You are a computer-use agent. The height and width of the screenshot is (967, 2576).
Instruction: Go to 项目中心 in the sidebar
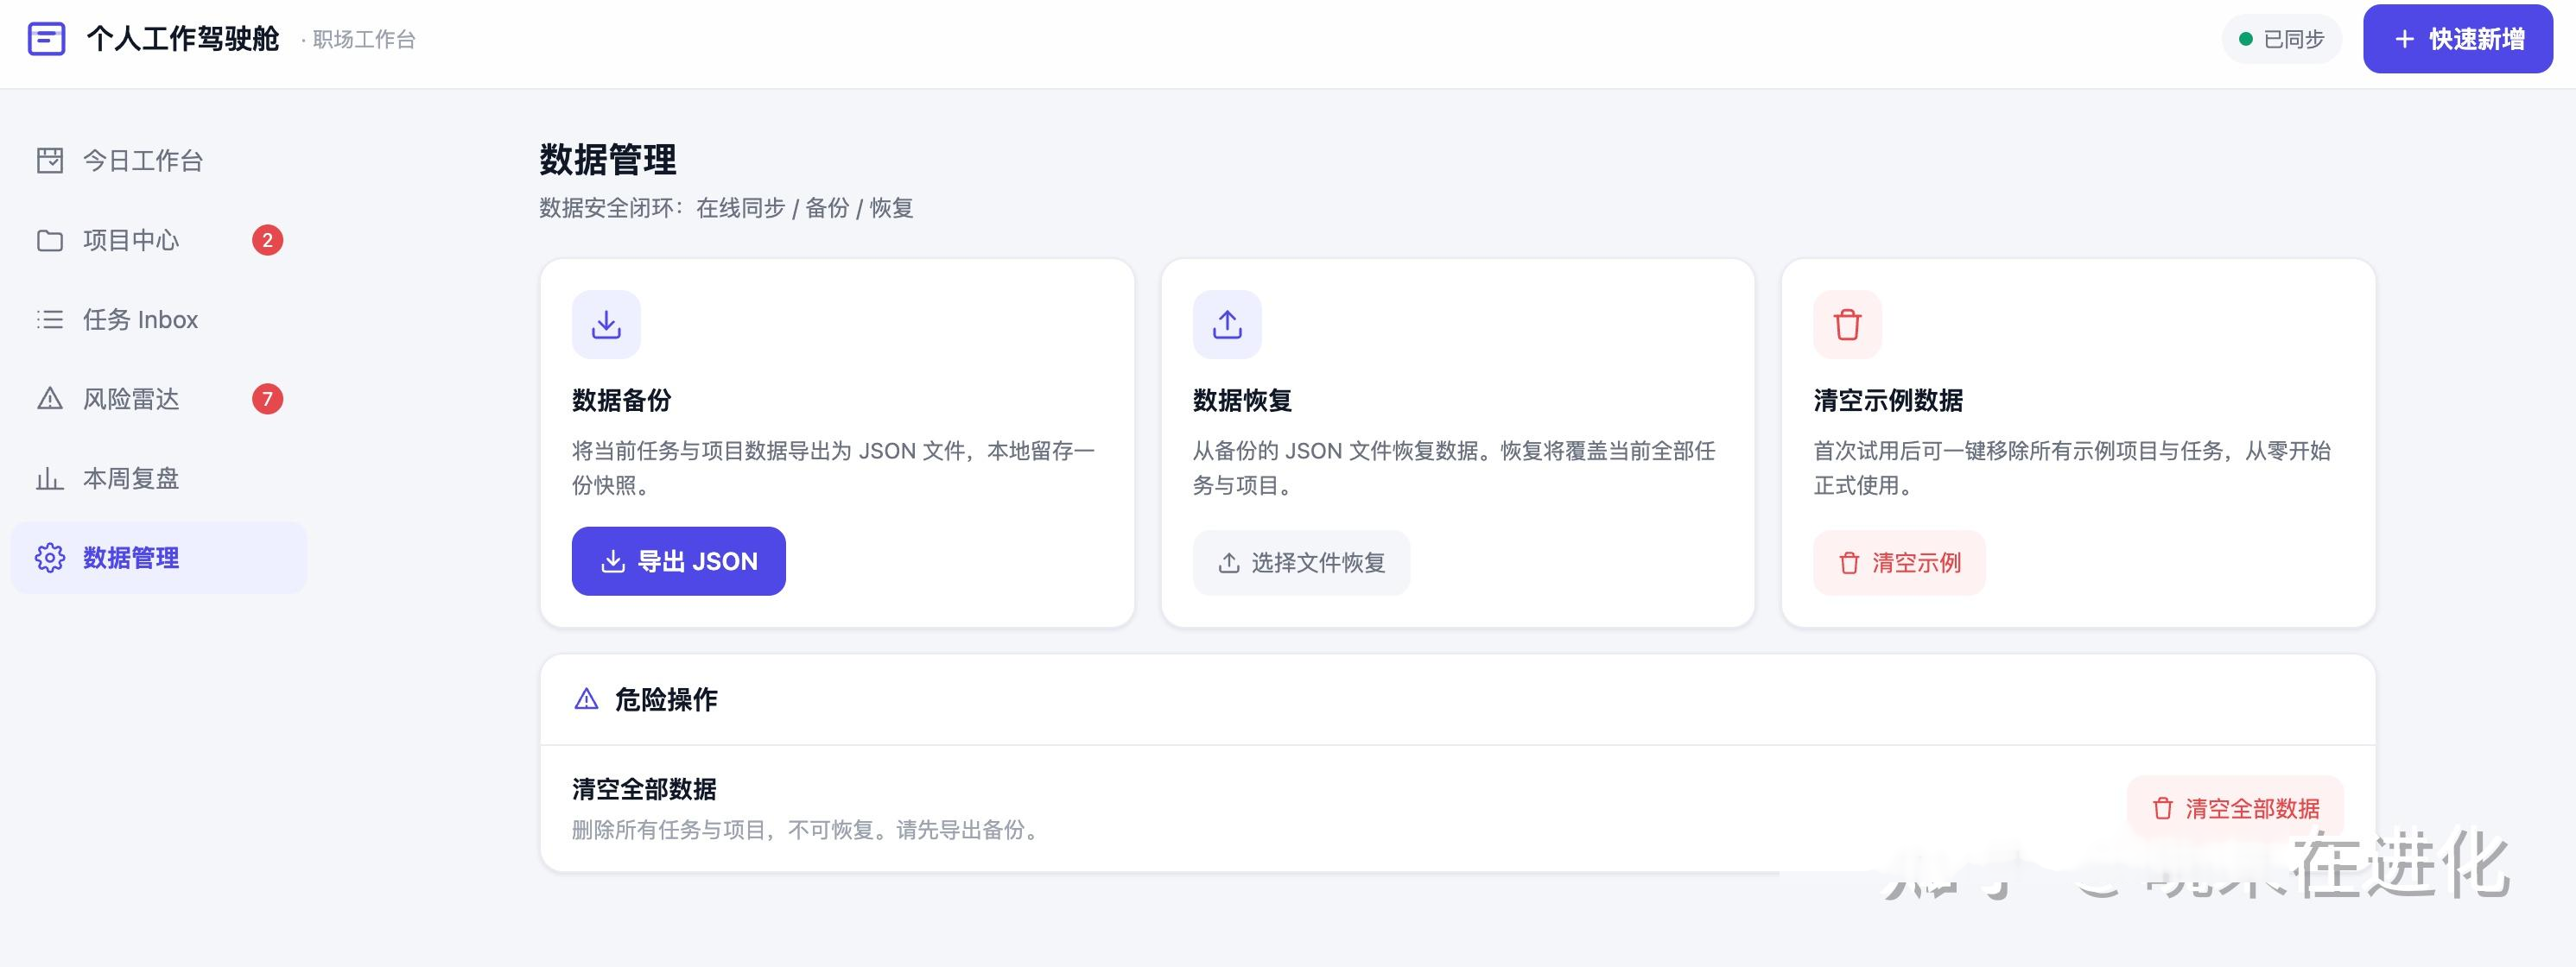(159, 240)
